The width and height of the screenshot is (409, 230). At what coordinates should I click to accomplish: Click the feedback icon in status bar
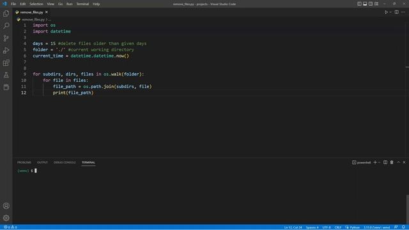(396, 227)
